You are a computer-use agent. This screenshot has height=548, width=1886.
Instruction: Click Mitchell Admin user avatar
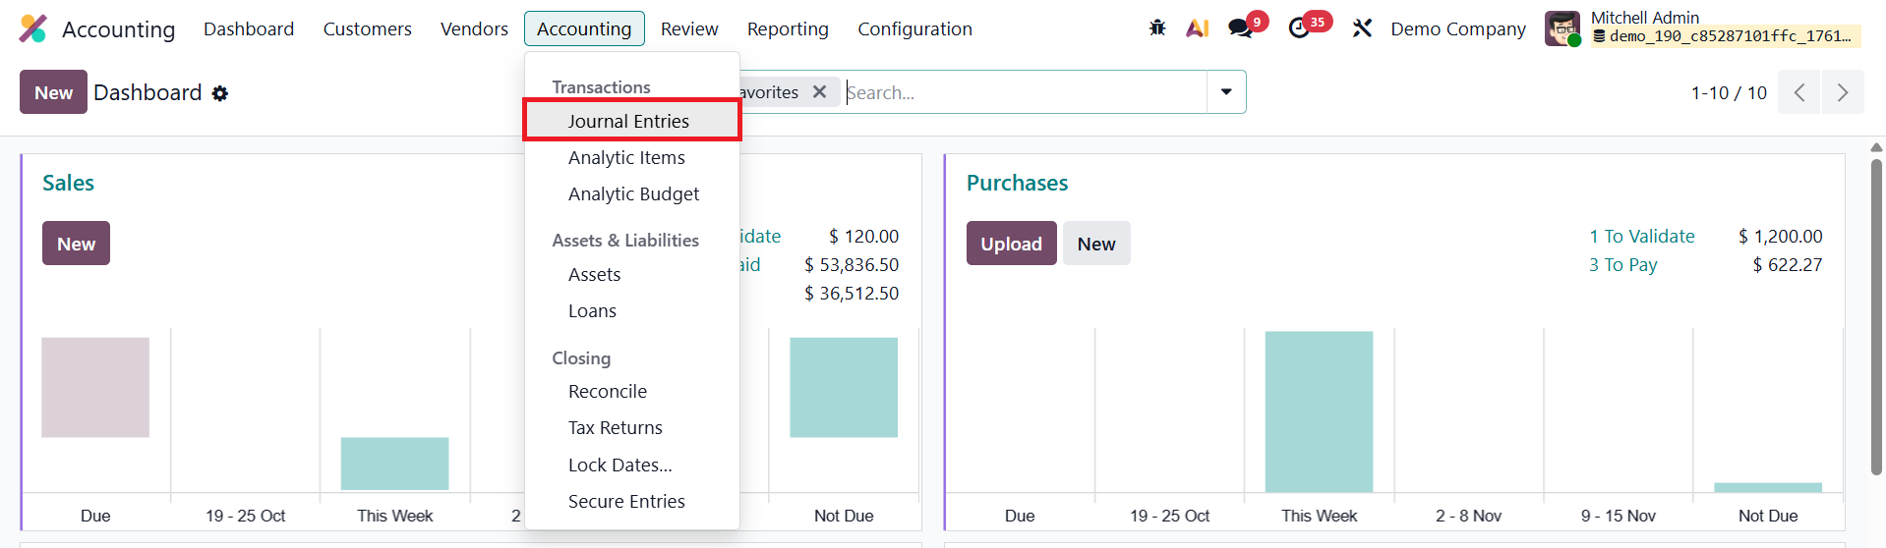click(x=1562, y=28)
